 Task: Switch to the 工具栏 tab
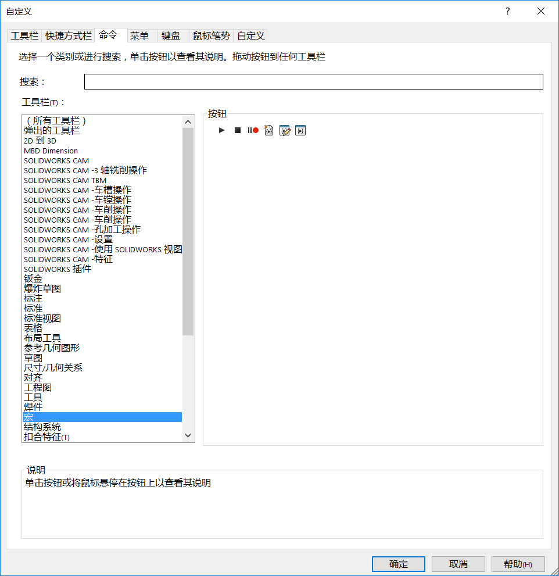click(x=24, y=36)
